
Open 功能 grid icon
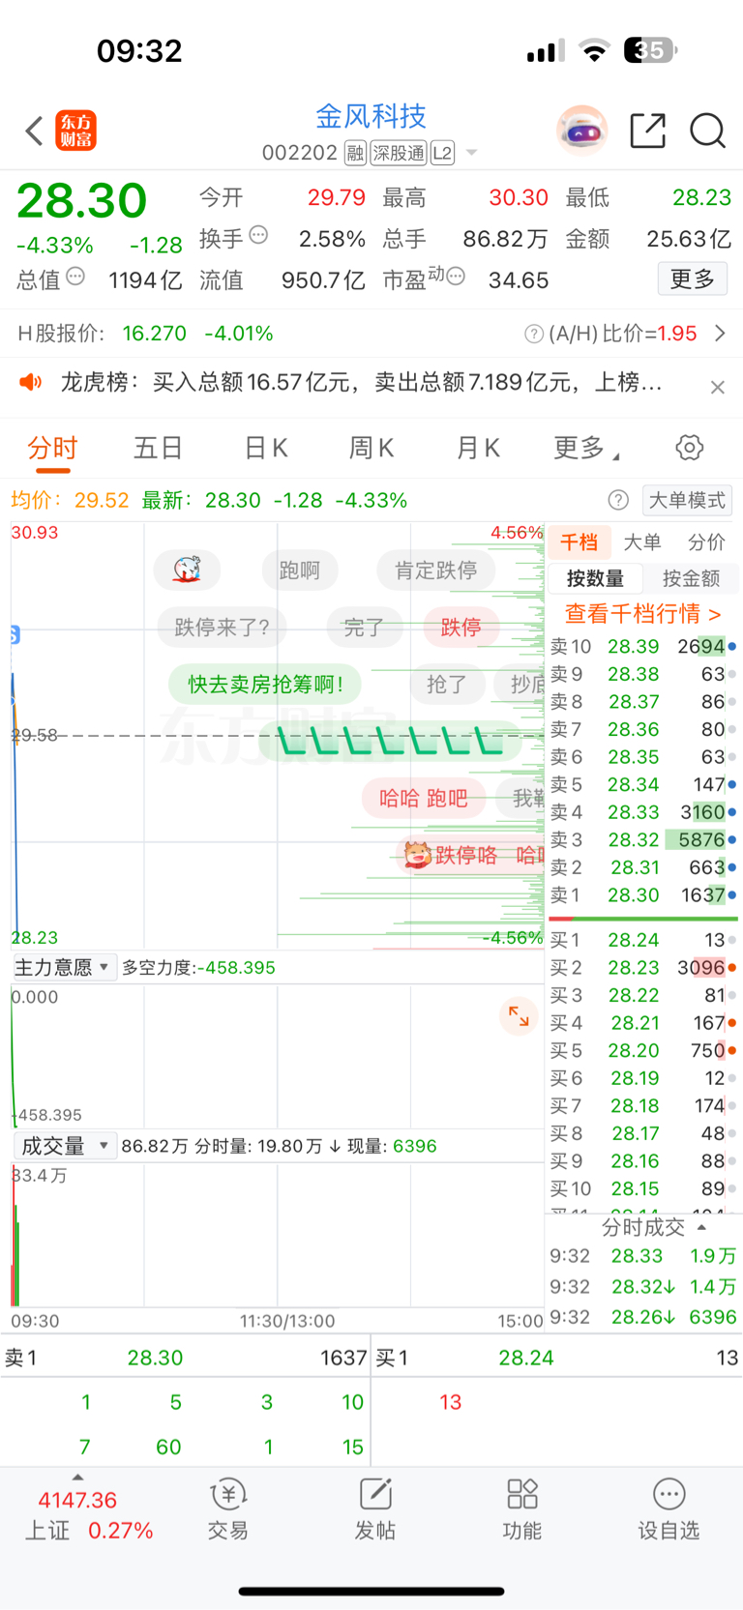coord(522,1510)
